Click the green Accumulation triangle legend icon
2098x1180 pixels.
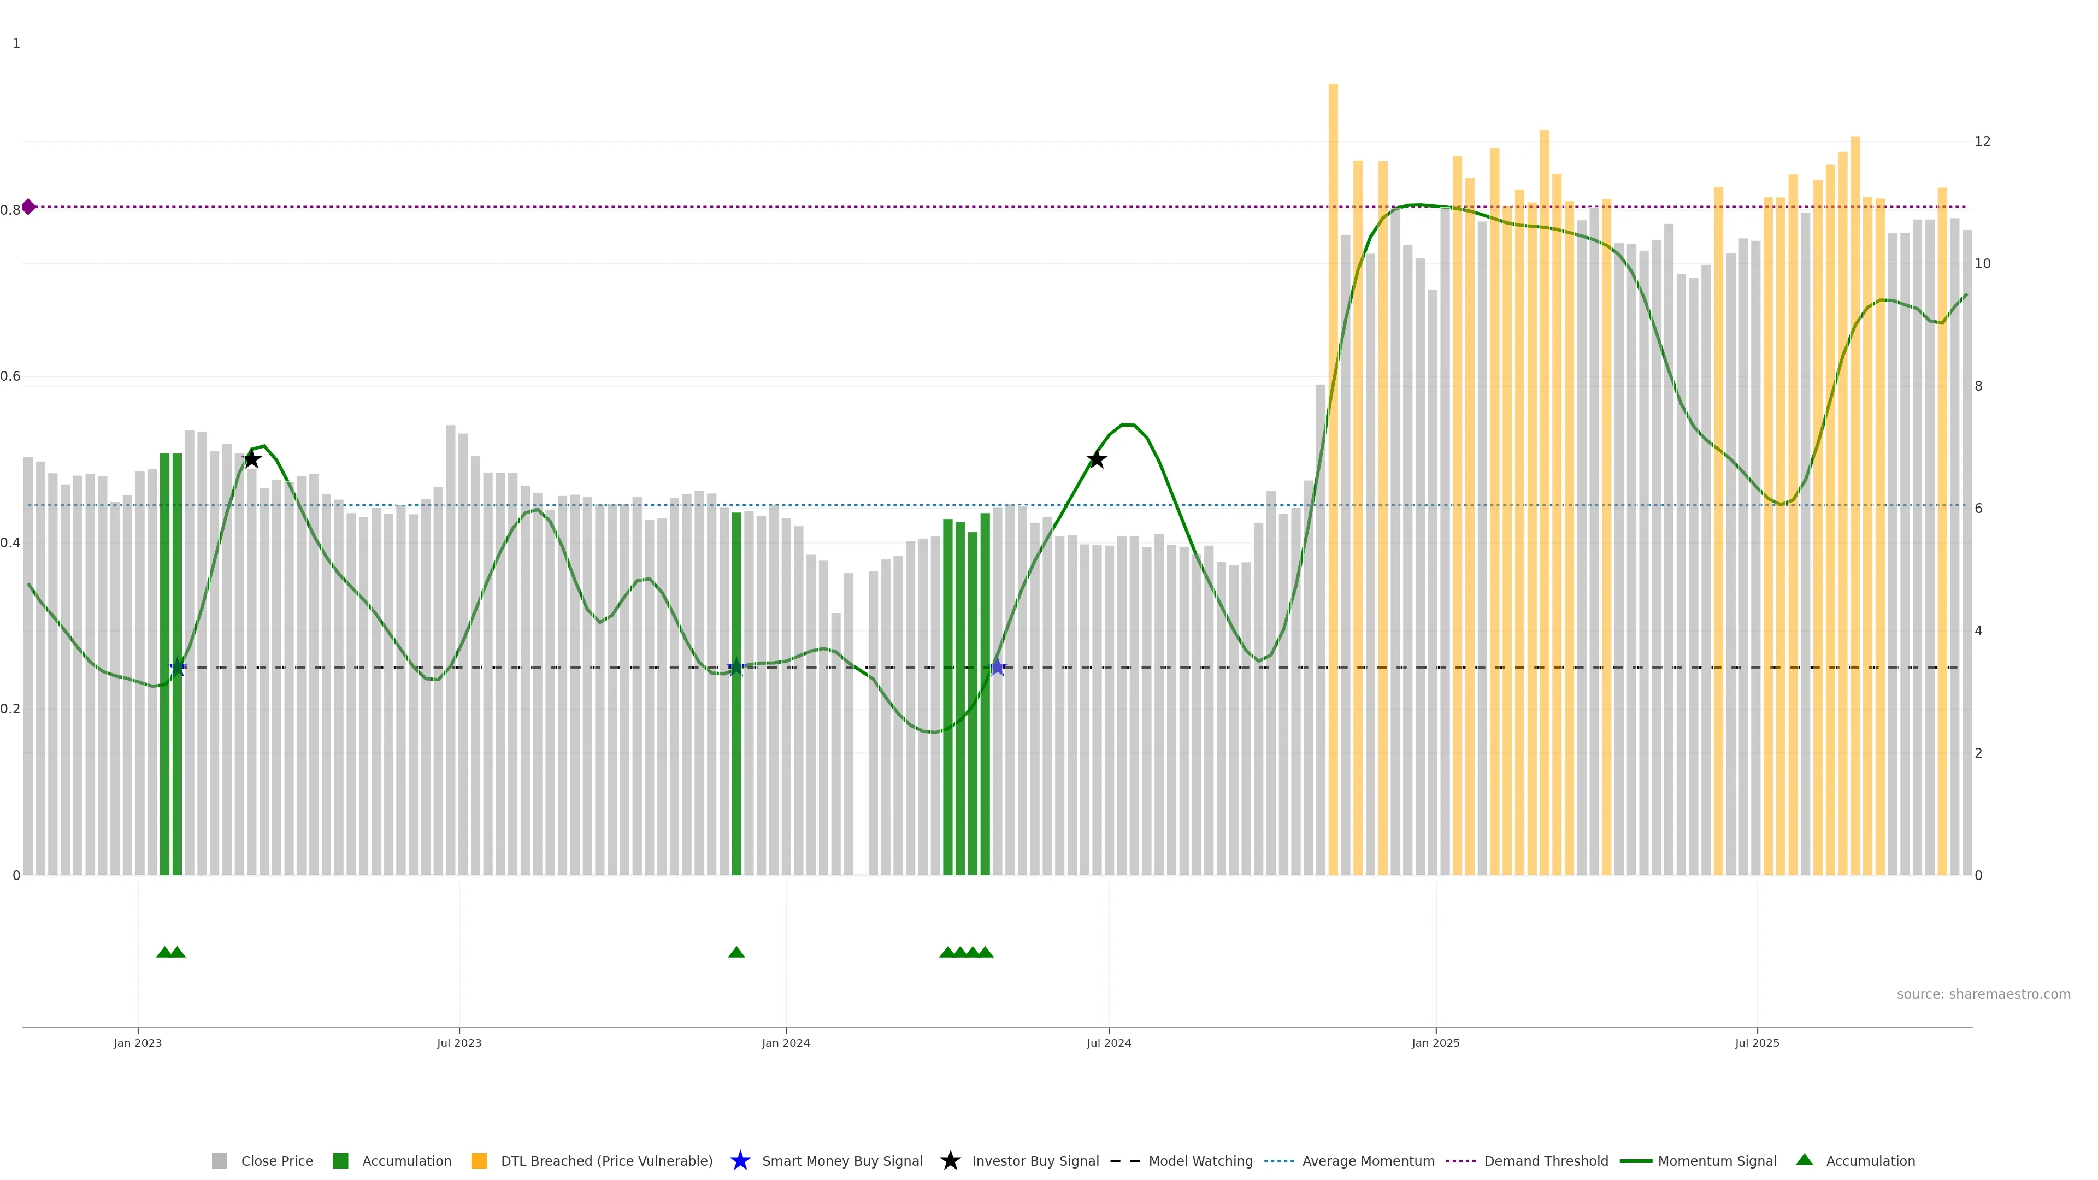pos(1804,1160)
